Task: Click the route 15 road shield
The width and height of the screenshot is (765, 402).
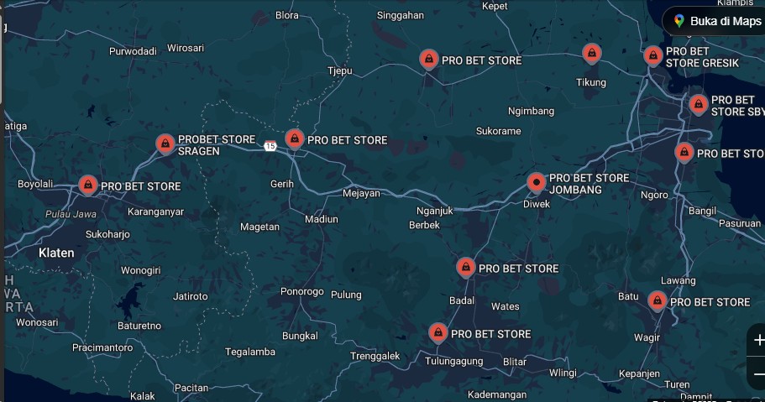Action: point(270,146)
